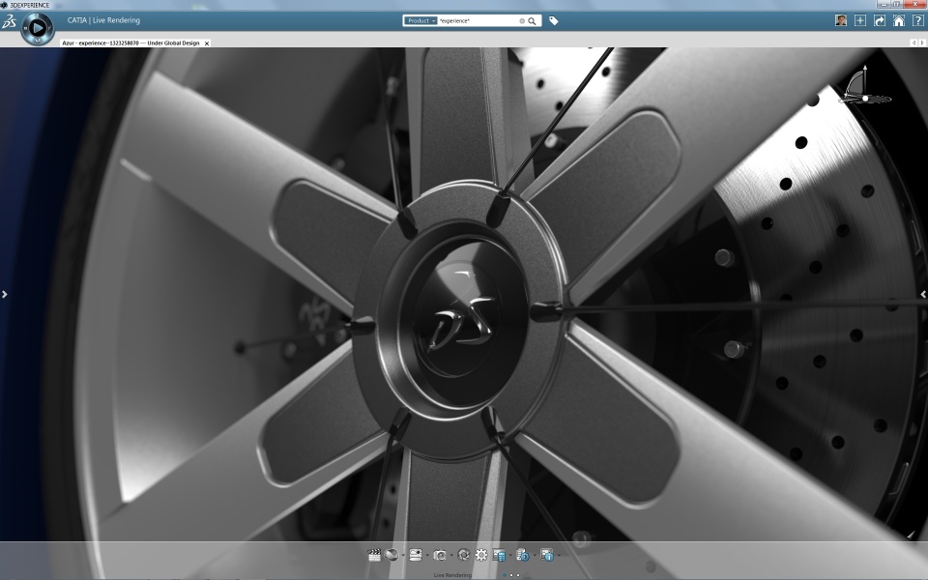Click the turntable/rotate circular icon
This screenshot has width=928, height=580.
point(464,555)
